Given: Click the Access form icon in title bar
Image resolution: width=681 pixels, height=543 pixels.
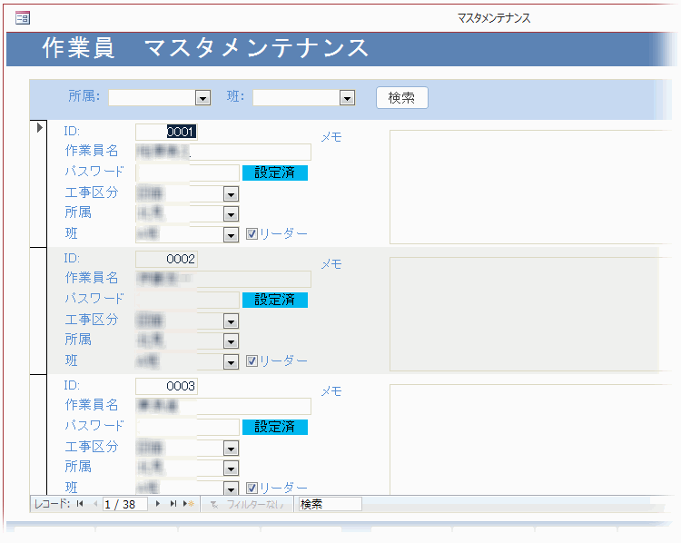Looking at the screenshot, I should click(x=23, y=18).
